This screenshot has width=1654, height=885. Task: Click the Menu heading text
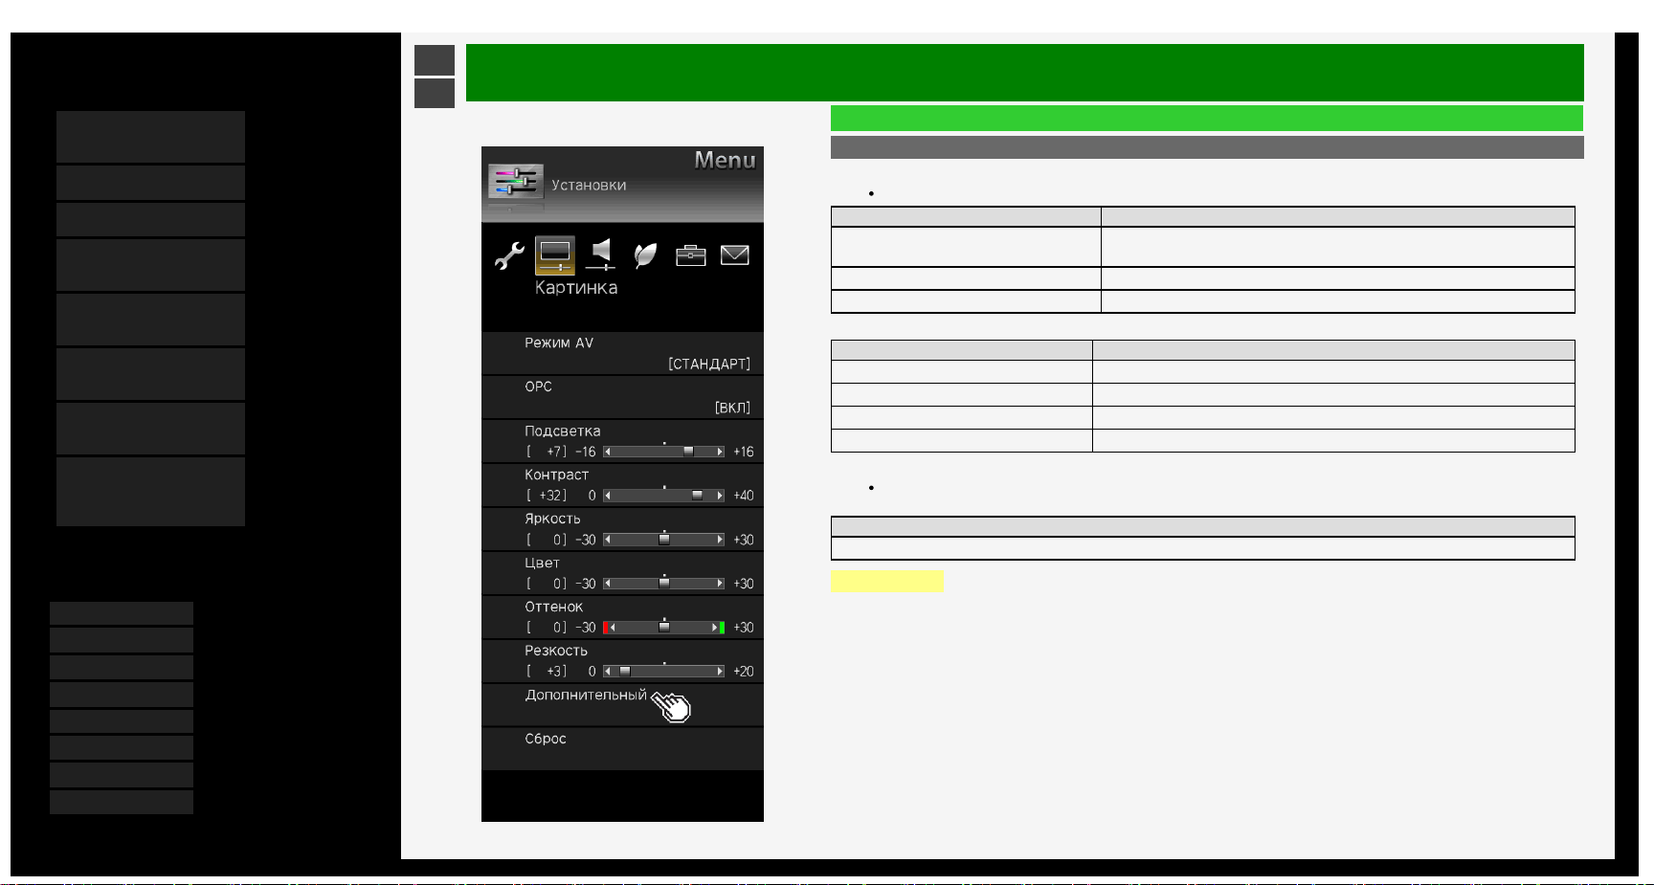click(726, 161)
